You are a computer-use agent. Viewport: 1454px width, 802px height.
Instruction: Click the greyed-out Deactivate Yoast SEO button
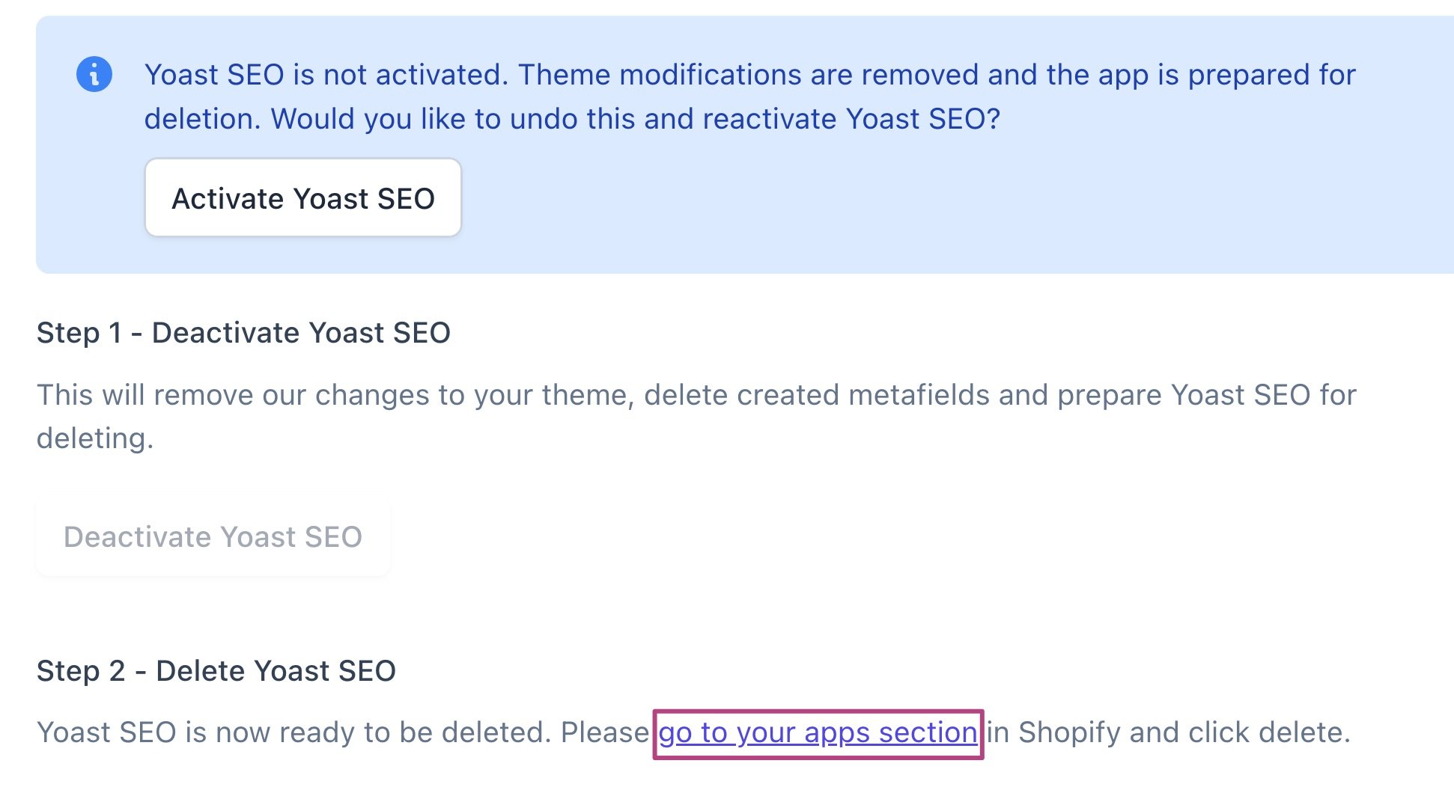[213, 536]
